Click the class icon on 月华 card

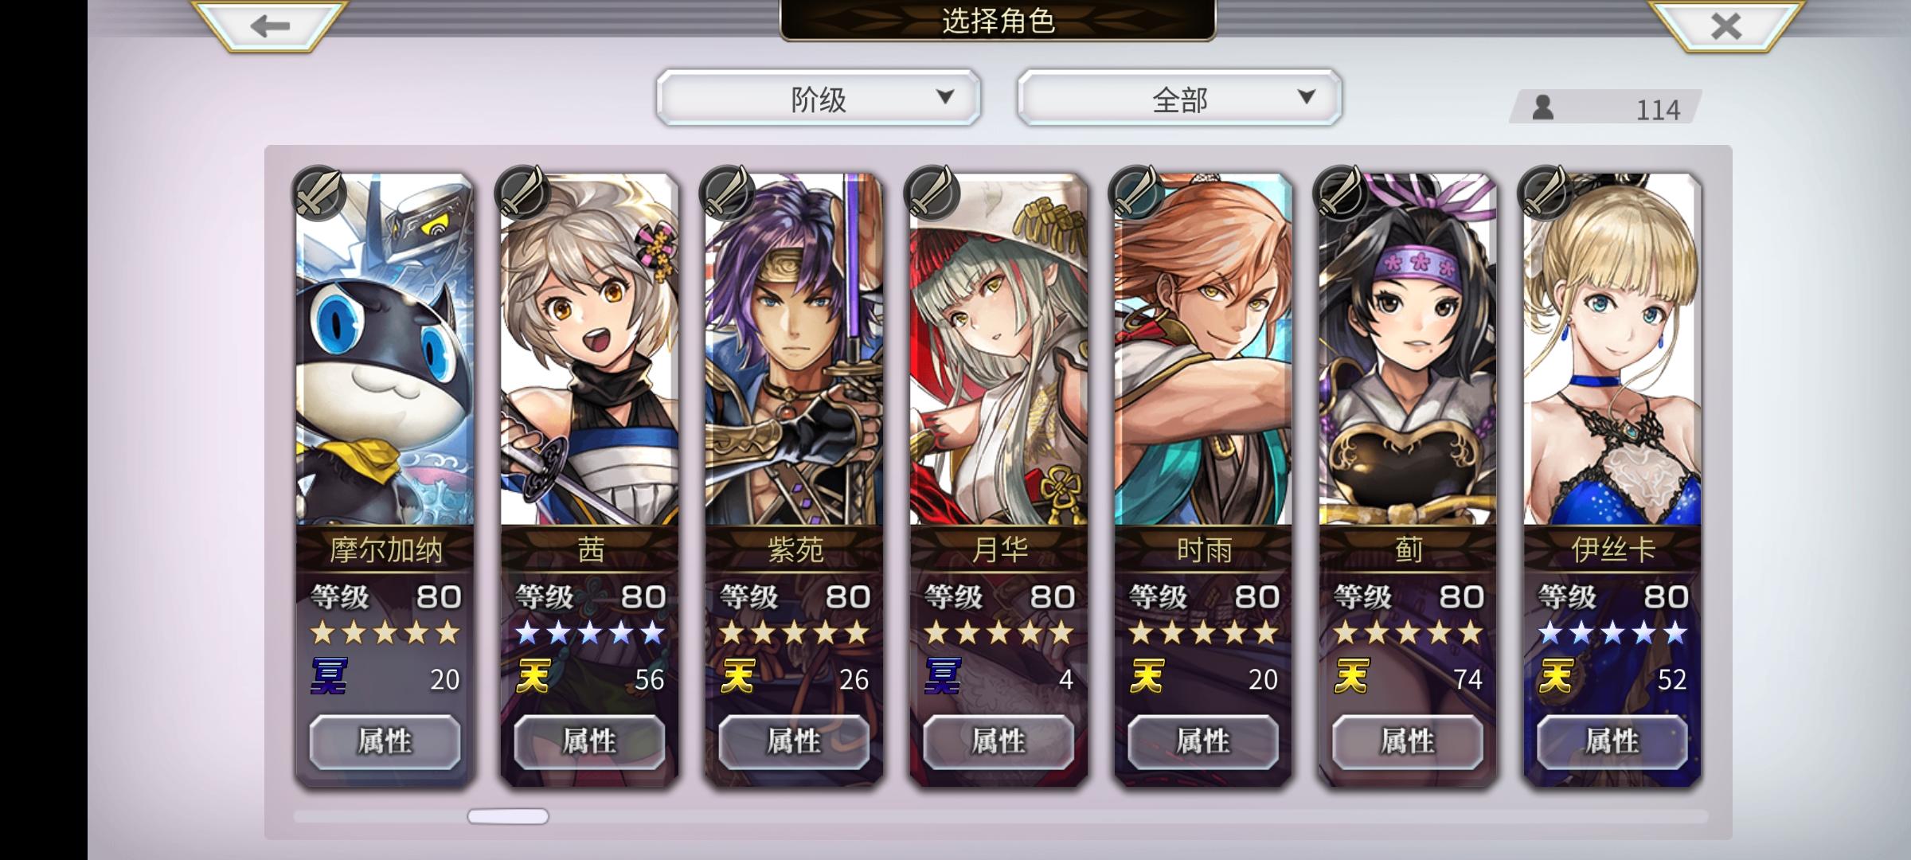pyautogui.click(x=932, y=193)
